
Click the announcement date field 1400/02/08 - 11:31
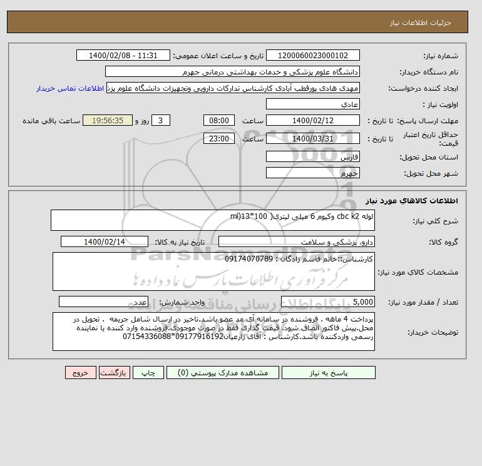click(x=123, y=55)
